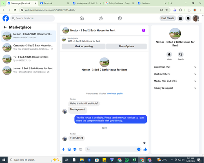Expand Media, files and links section
The height and width of the screenshot is (163, 204).
175,81
